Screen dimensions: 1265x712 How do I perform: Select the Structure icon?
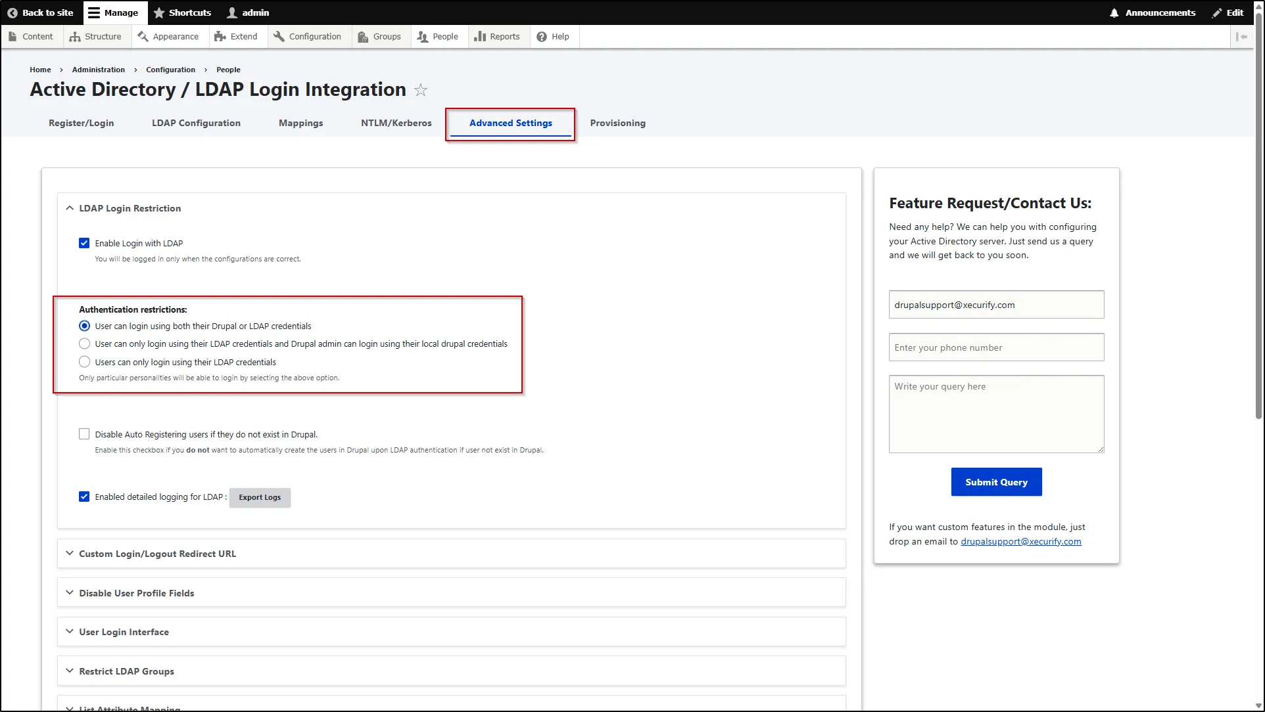pyautogui.click(x=74, y=36)
